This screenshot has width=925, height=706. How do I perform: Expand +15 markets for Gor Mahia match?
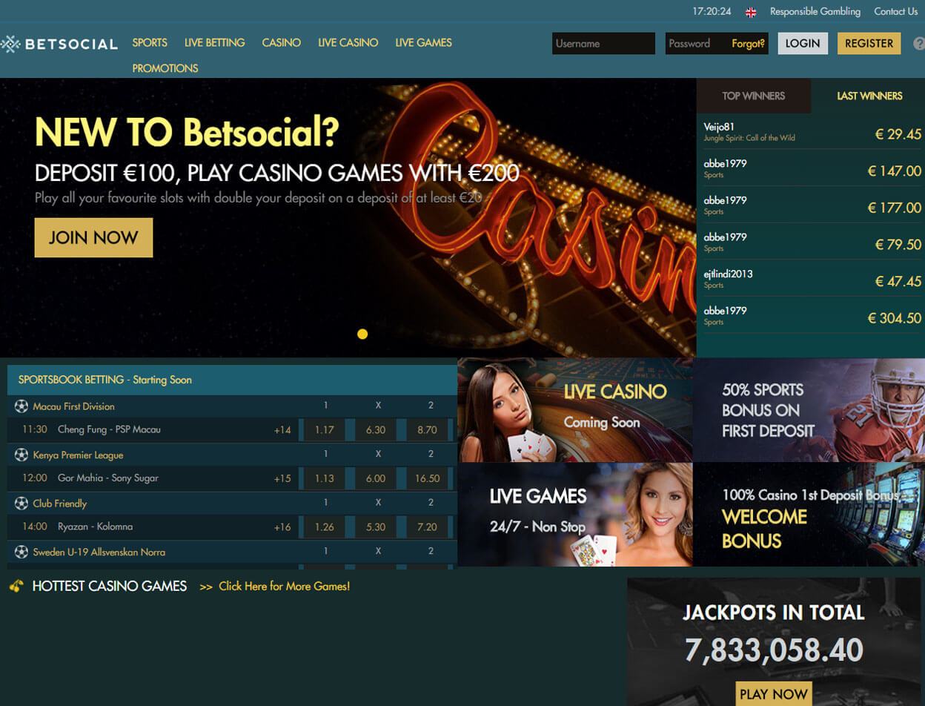tap(282, 478)
